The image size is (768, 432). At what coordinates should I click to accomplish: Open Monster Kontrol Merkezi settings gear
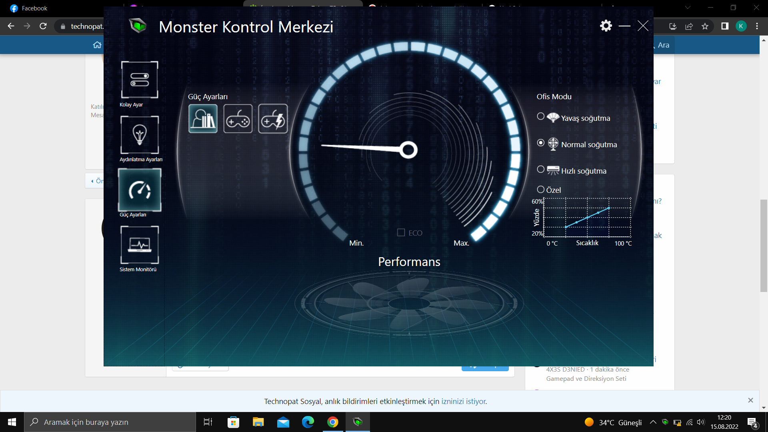coord(606,26)
